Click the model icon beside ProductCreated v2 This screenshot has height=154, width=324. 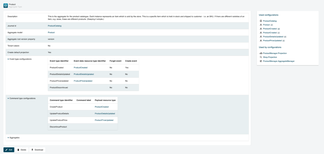261,29
